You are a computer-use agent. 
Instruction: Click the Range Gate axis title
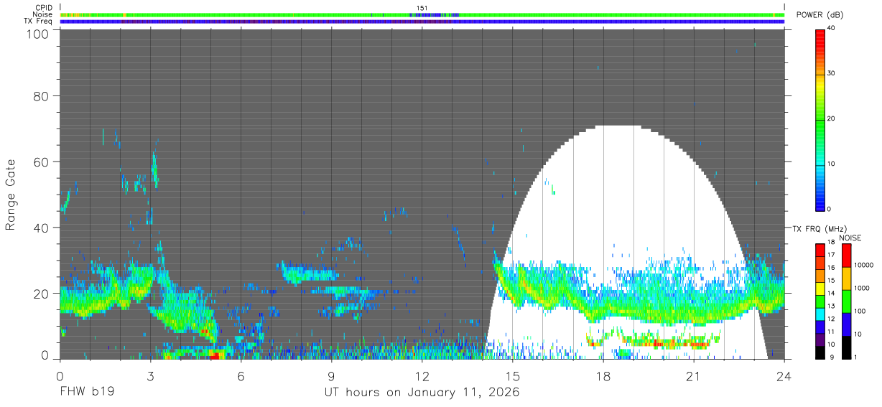11,195
